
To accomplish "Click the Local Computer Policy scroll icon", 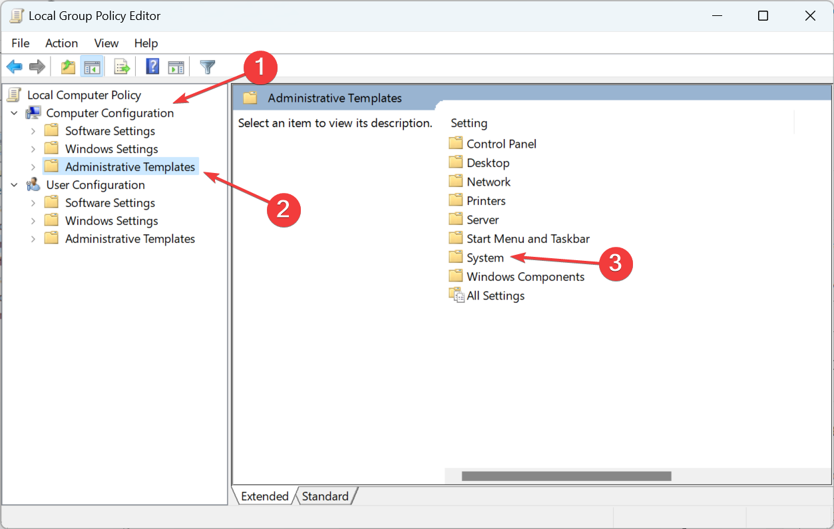I will [15, 95].
